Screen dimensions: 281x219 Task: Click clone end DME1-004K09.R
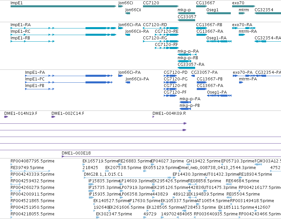[x=154, y=117]
